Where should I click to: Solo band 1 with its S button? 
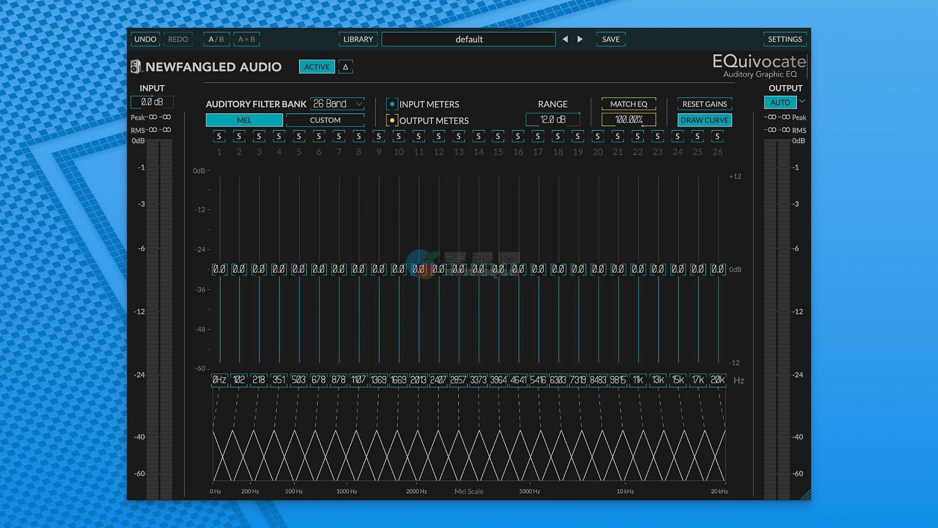(219, 136)
